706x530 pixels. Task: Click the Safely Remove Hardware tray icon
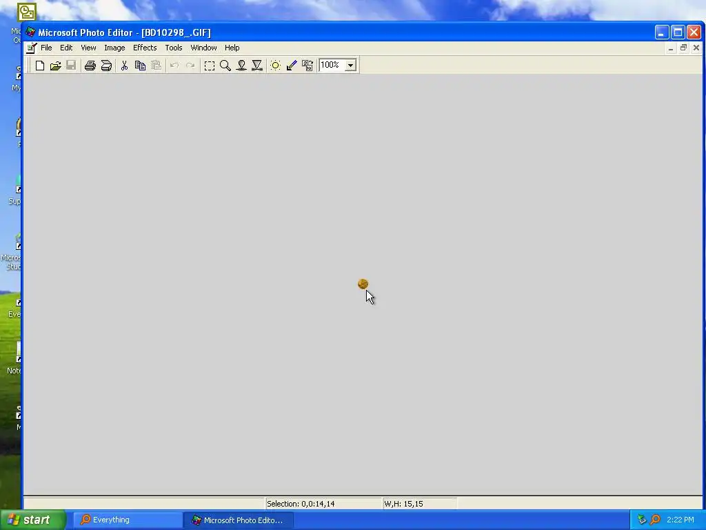pos(642,520)
